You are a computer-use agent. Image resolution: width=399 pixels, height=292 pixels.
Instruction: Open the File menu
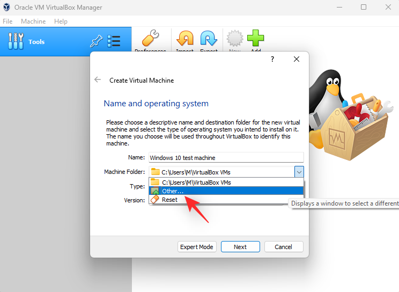pos(8,21)
